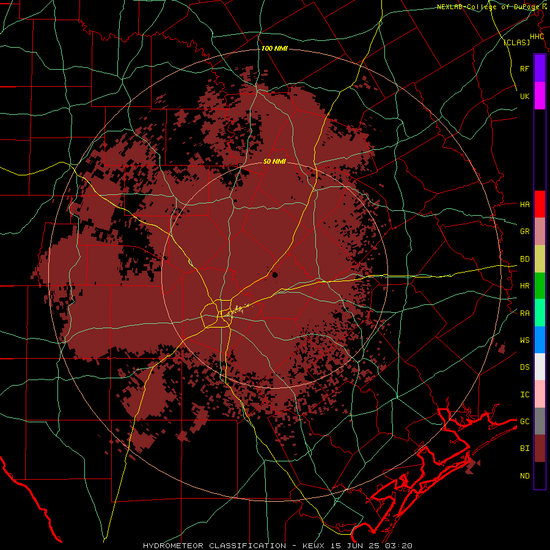Click the small black hole in radar echo

pyautogui.click(x=274, y=274)
